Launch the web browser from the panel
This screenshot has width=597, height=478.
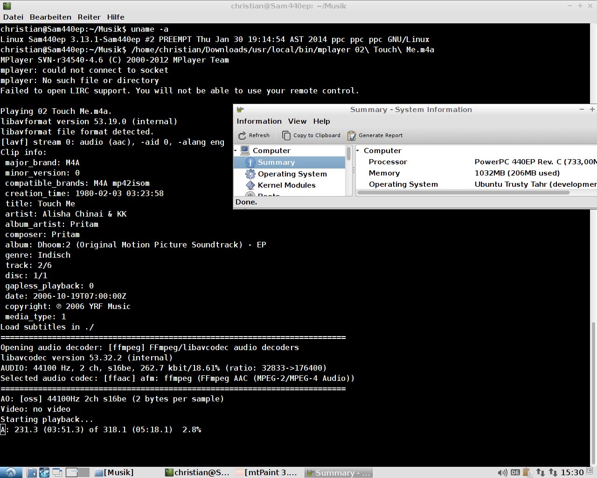[44, 472]
